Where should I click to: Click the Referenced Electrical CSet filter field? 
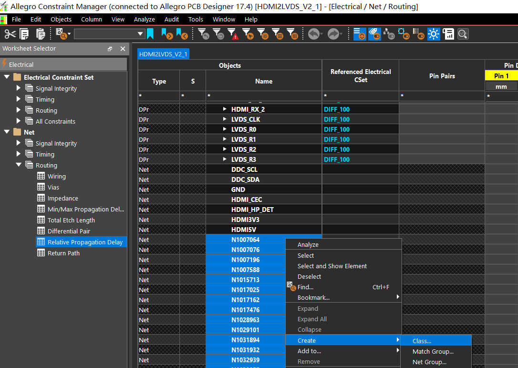point(361,96)
